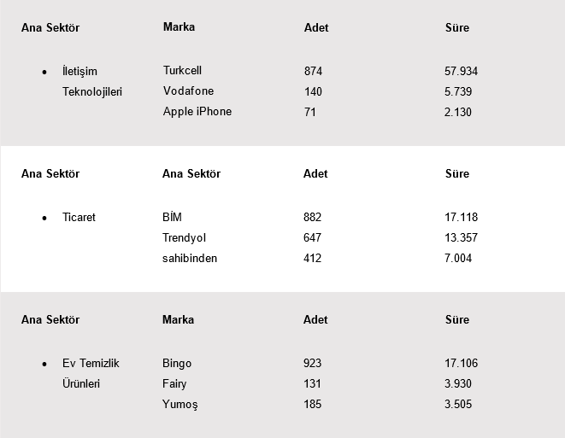This screenshot has width=565, height=438.
Task: Click the Turkcell brand cell
Action: click(x=182, y=71)
